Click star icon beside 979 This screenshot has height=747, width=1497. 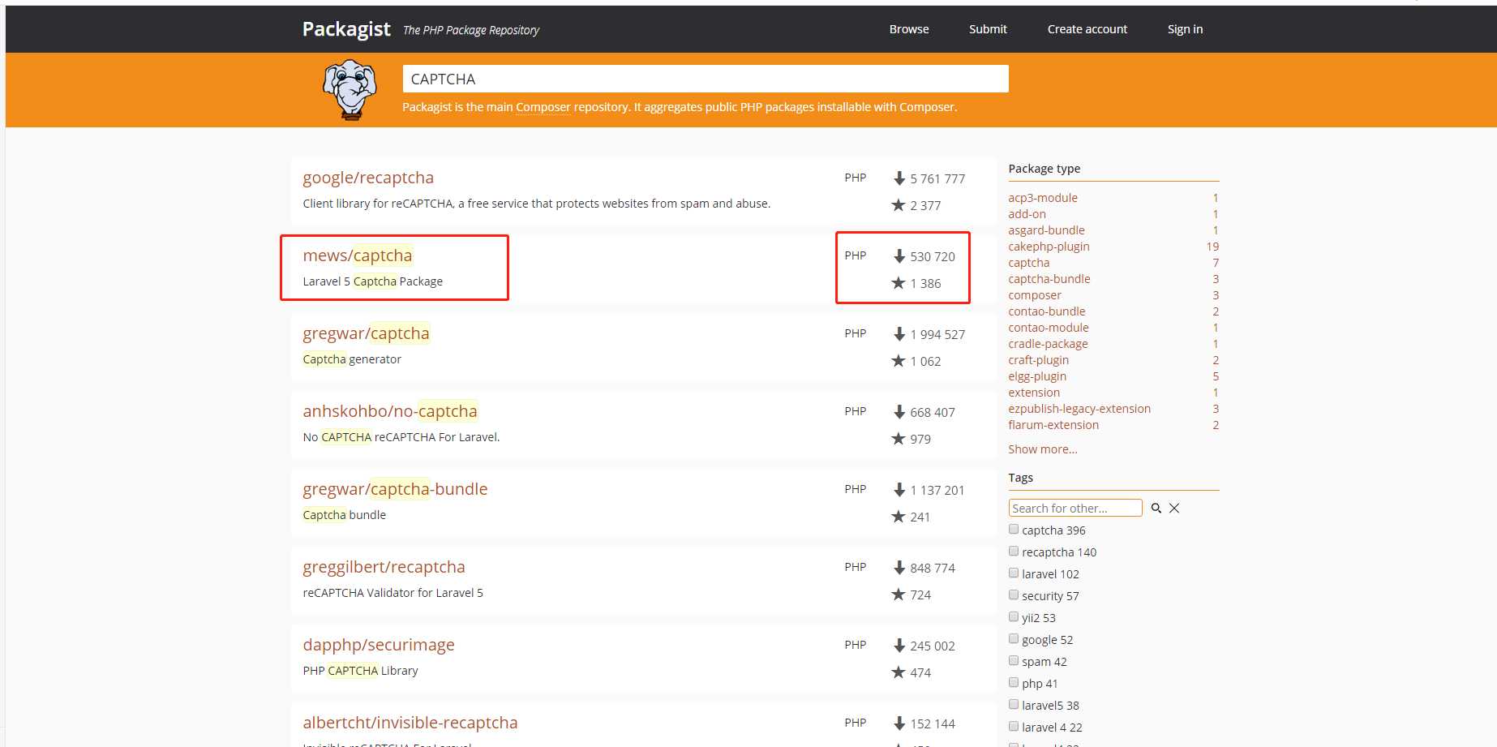(899, 439)
